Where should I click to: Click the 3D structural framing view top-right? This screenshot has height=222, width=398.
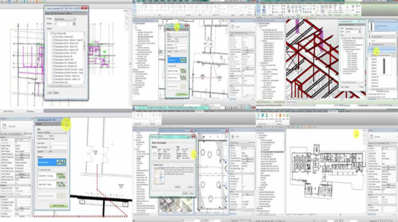pos(312,60)
